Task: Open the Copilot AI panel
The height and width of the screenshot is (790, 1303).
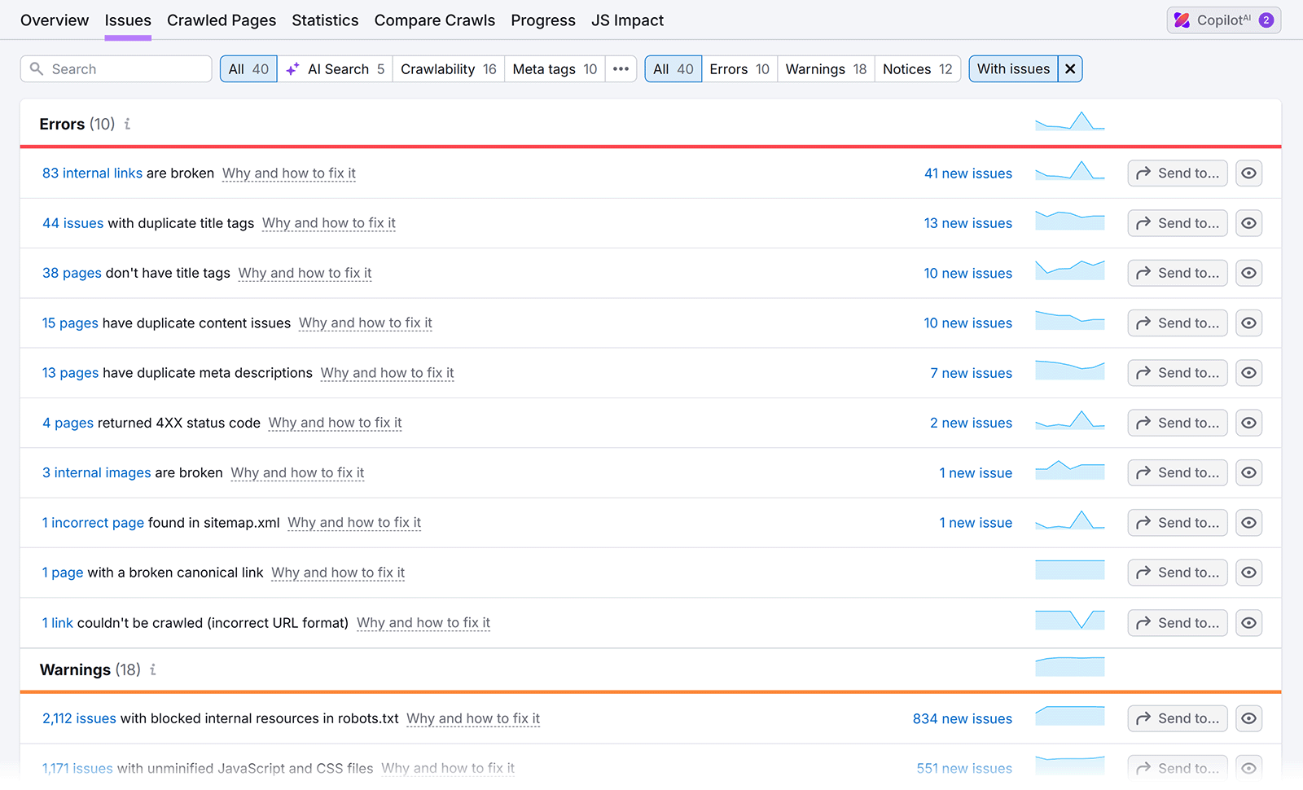Action: [x=1222, y=20]
